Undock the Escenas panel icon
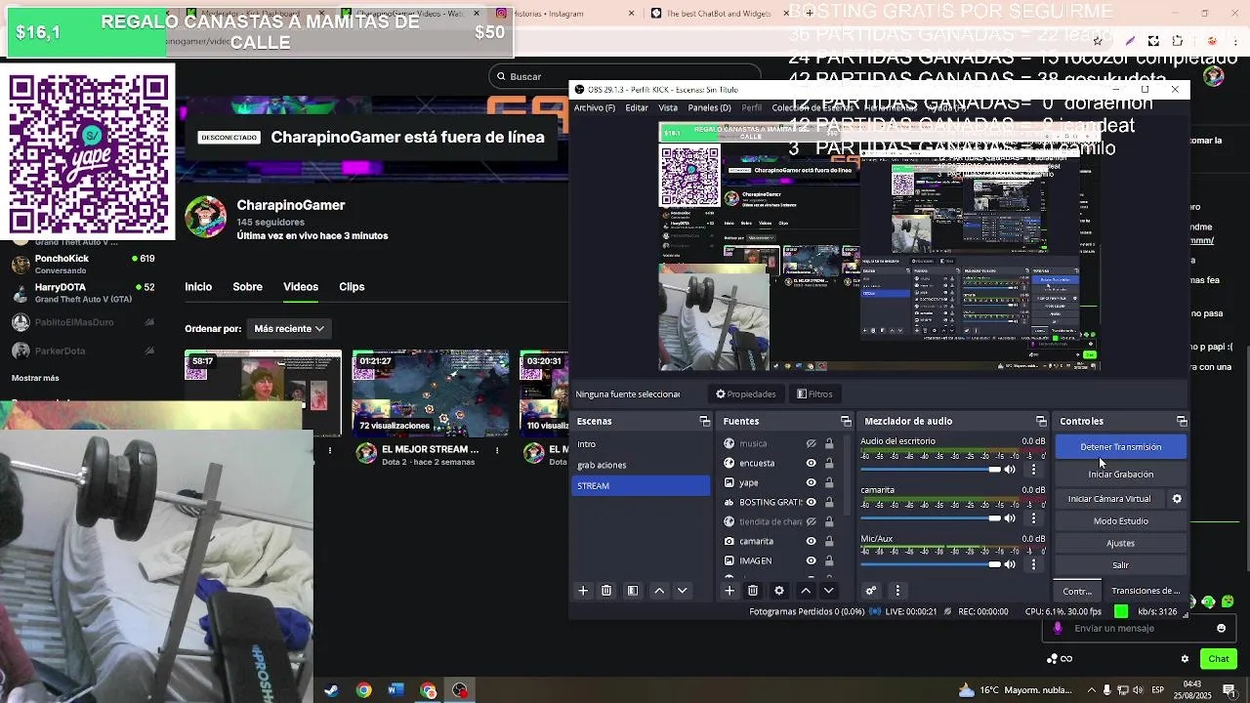The height and width of the screenshot is (703, 1250). coord(705,421)
